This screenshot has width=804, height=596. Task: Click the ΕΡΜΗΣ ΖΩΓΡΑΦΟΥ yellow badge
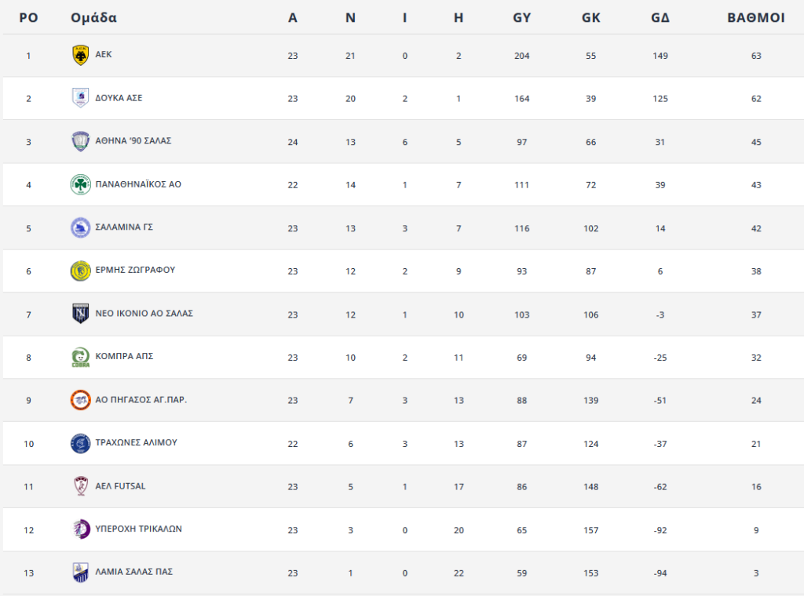click(81, 271)
